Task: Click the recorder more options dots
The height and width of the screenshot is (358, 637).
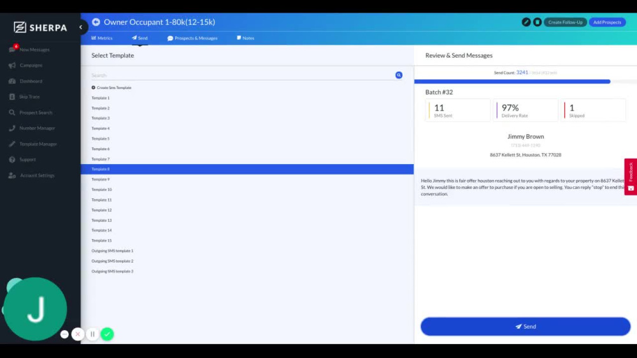Action: click(64, 334)
